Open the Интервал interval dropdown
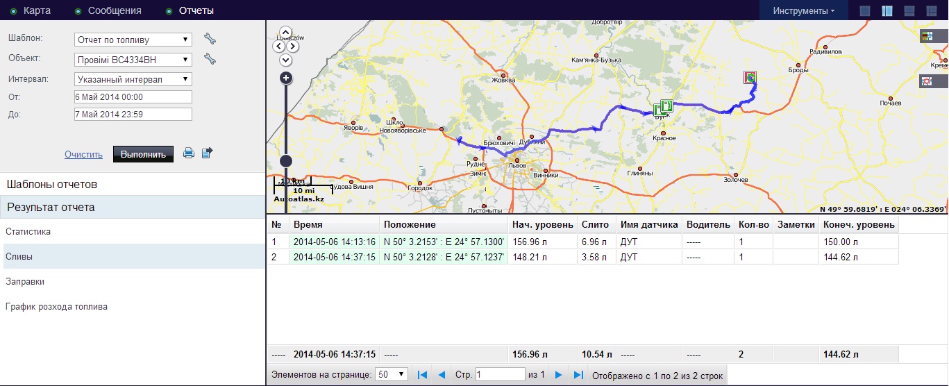The width and height of the screenshot is (949, 386). (133, 79)
